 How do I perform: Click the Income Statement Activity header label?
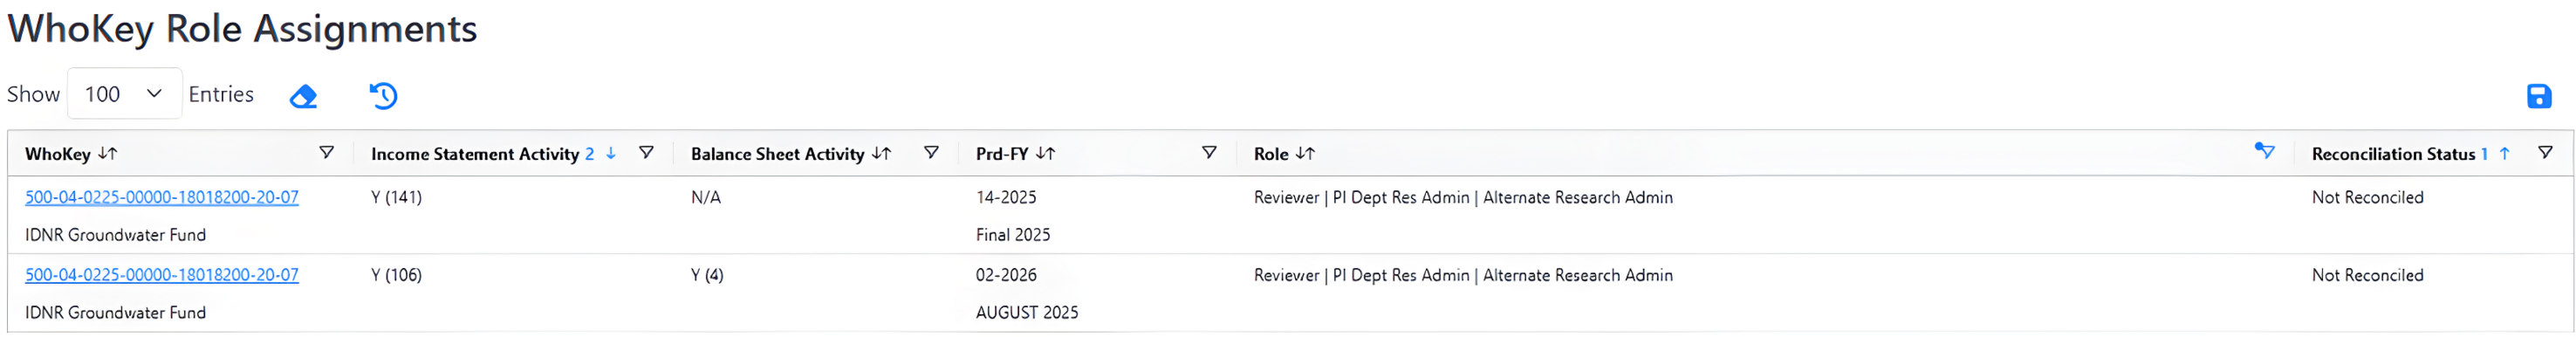(x=475, y=154)
